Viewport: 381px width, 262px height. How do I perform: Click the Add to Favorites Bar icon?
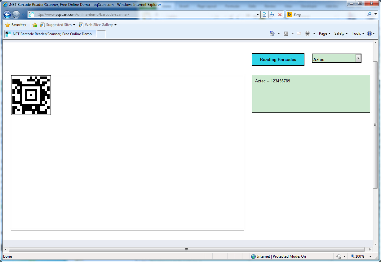[x=35, y=25]
